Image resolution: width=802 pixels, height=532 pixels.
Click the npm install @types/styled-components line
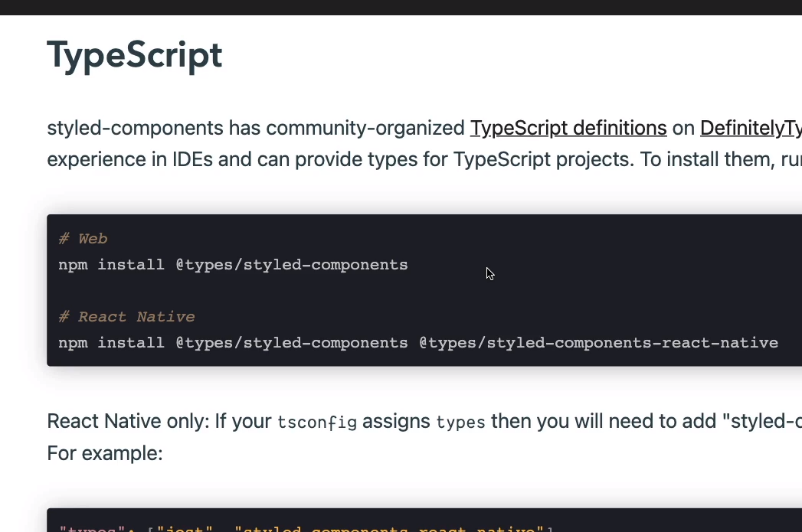(x=233, y=265)
